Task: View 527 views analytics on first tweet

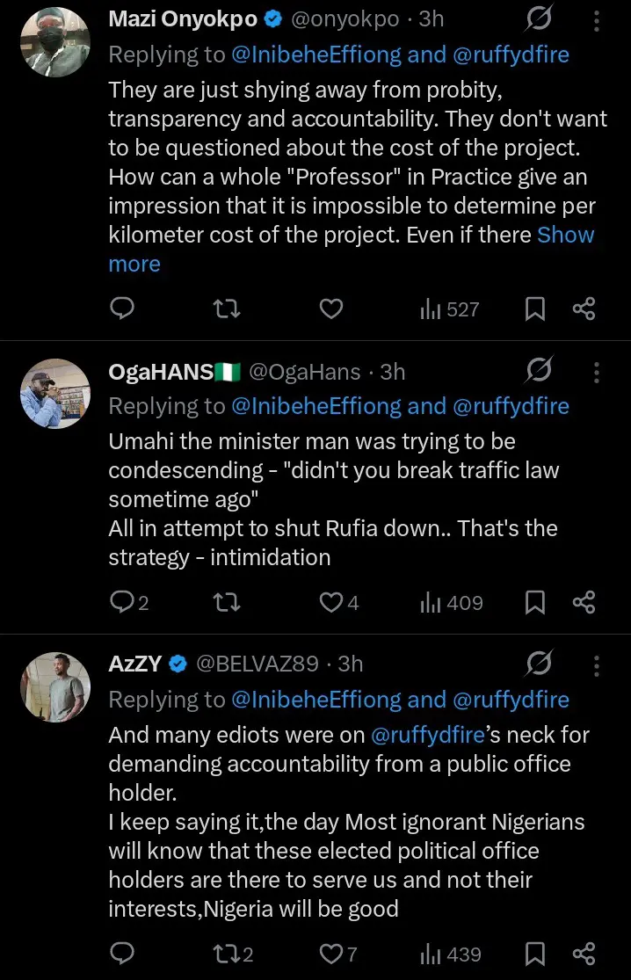Action: pos(450,309)
